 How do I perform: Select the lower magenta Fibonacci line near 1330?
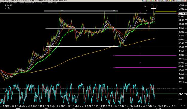(146, 68)
